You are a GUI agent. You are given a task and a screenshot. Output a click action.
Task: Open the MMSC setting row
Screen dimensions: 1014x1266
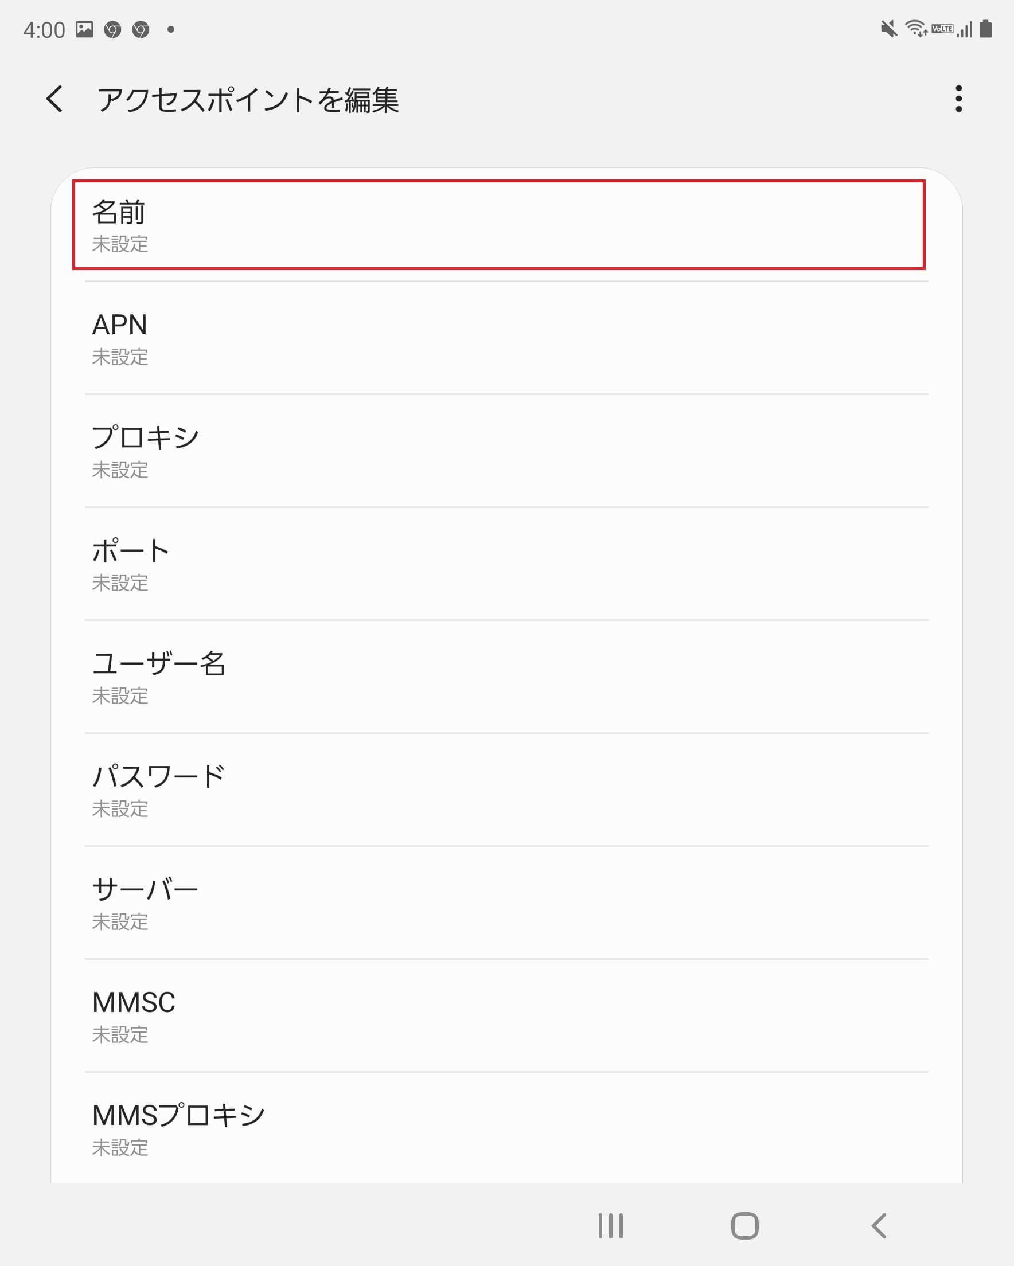(504, 1018)
